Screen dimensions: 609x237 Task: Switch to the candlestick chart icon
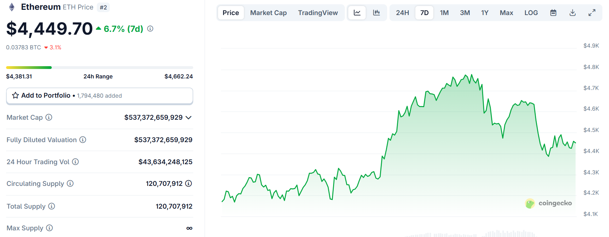click(377, 13)
